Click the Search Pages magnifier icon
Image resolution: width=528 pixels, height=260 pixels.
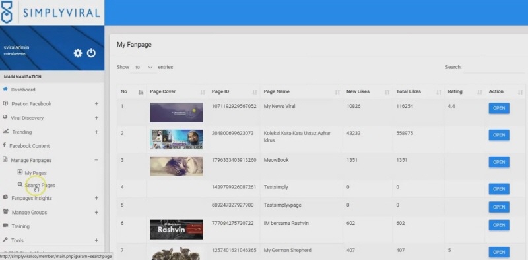click(x=20, y=184)
